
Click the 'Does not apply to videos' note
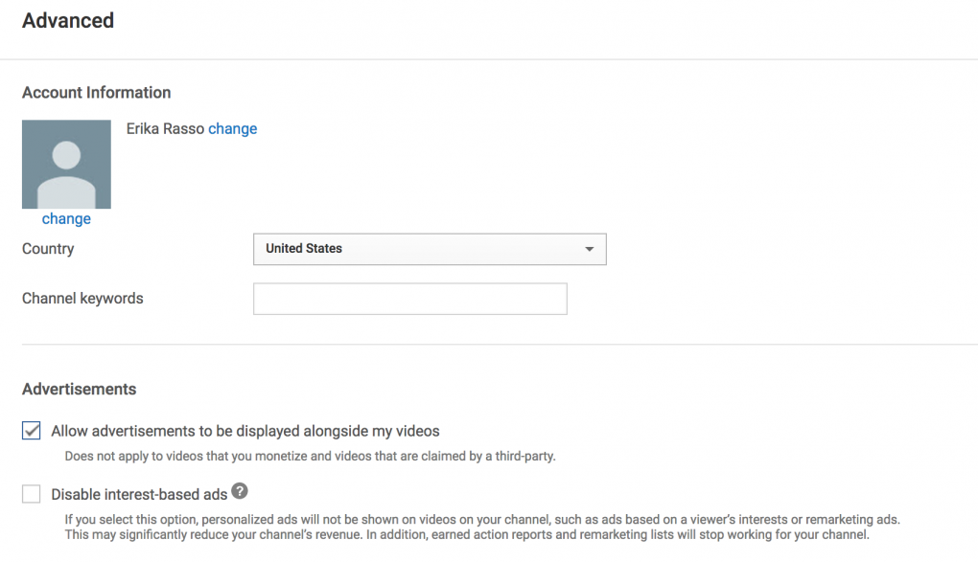(x=310, y=456)
